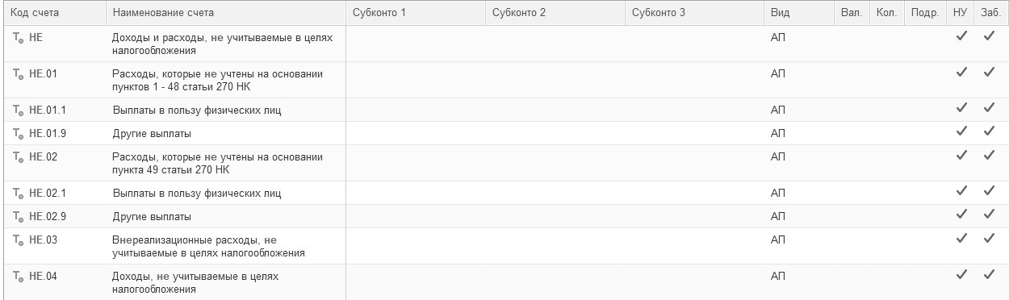Click the НУ checkmark in the НЕ row
Viewport: 1009px width, 300px height.
[x=961, y=36]
